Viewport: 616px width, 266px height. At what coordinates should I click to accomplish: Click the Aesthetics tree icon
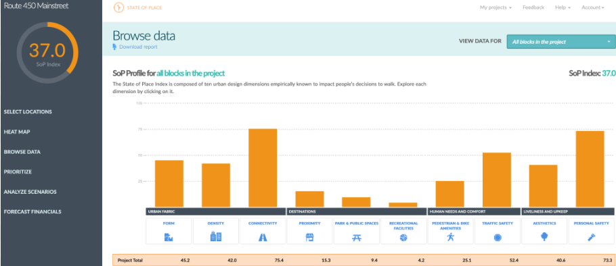coord(544,236)
